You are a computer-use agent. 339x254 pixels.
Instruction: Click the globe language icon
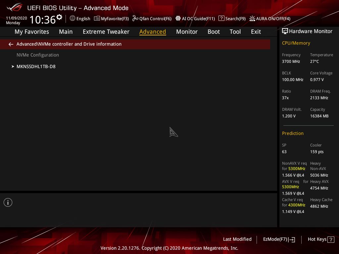[73, 18]
